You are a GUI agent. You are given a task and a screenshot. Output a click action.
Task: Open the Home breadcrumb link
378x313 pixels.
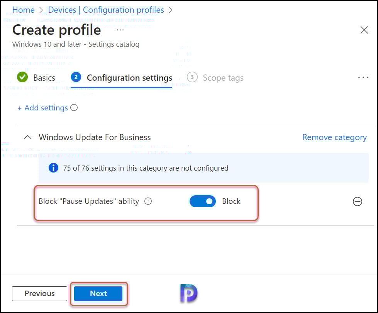(24, 10)
